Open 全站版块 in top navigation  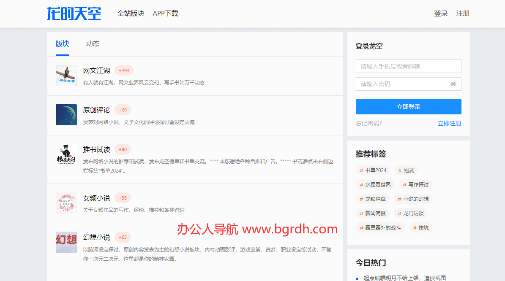(x=131, y=14)
